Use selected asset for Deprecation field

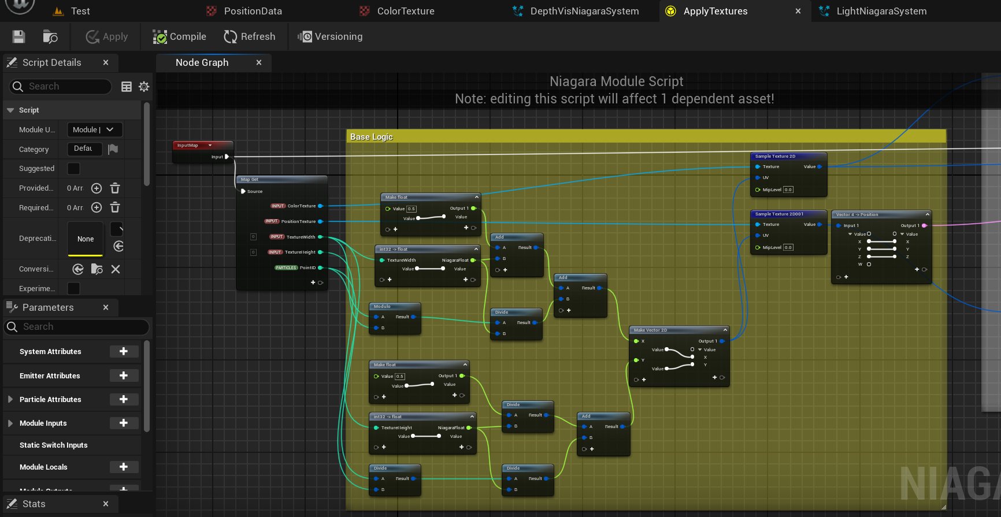point(118,246)
